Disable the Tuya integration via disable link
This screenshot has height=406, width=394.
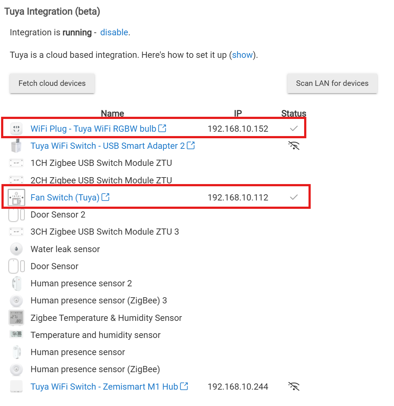tap(114, 32)
